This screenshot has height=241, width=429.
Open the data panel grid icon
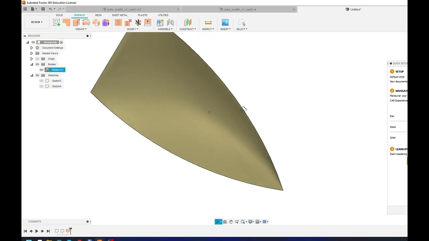[25, 9]
